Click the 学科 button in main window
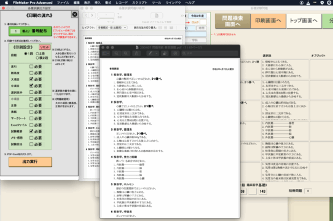333x221 pixels. 195,40
